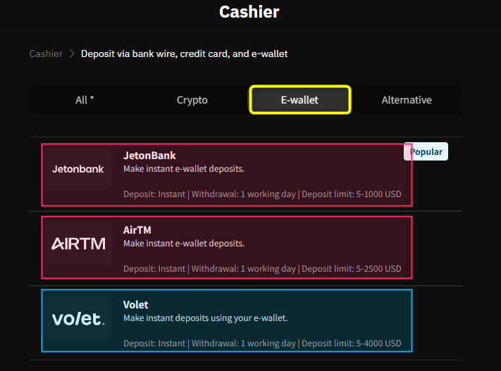The width and height of the screenshot is (501, 371).
Task: Click the Cashier page heading
Action: 249,12
